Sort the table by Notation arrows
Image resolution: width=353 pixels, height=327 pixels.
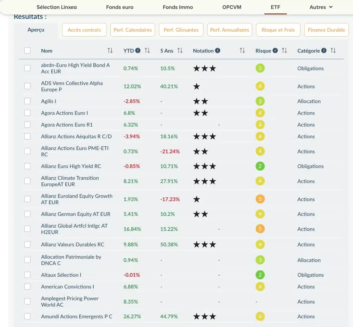coord(242,50)
